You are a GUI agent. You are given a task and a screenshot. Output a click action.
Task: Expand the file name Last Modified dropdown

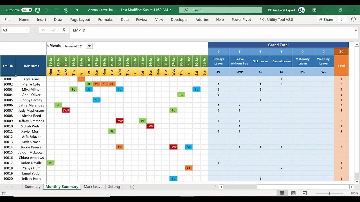click(170, 10)
